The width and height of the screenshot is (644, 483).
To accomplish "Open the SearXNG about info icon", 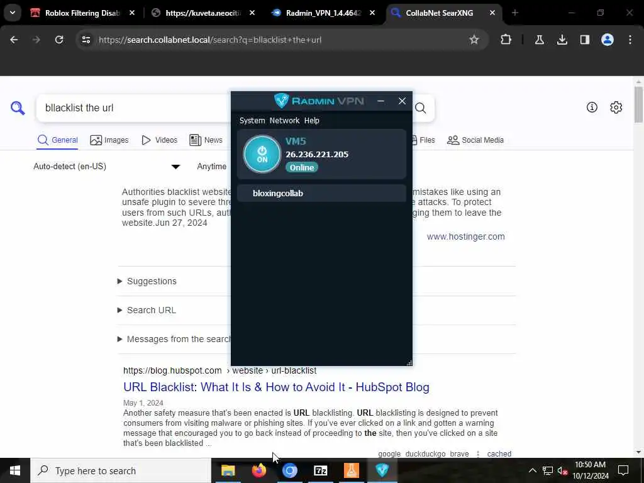I will click(592, 108).
